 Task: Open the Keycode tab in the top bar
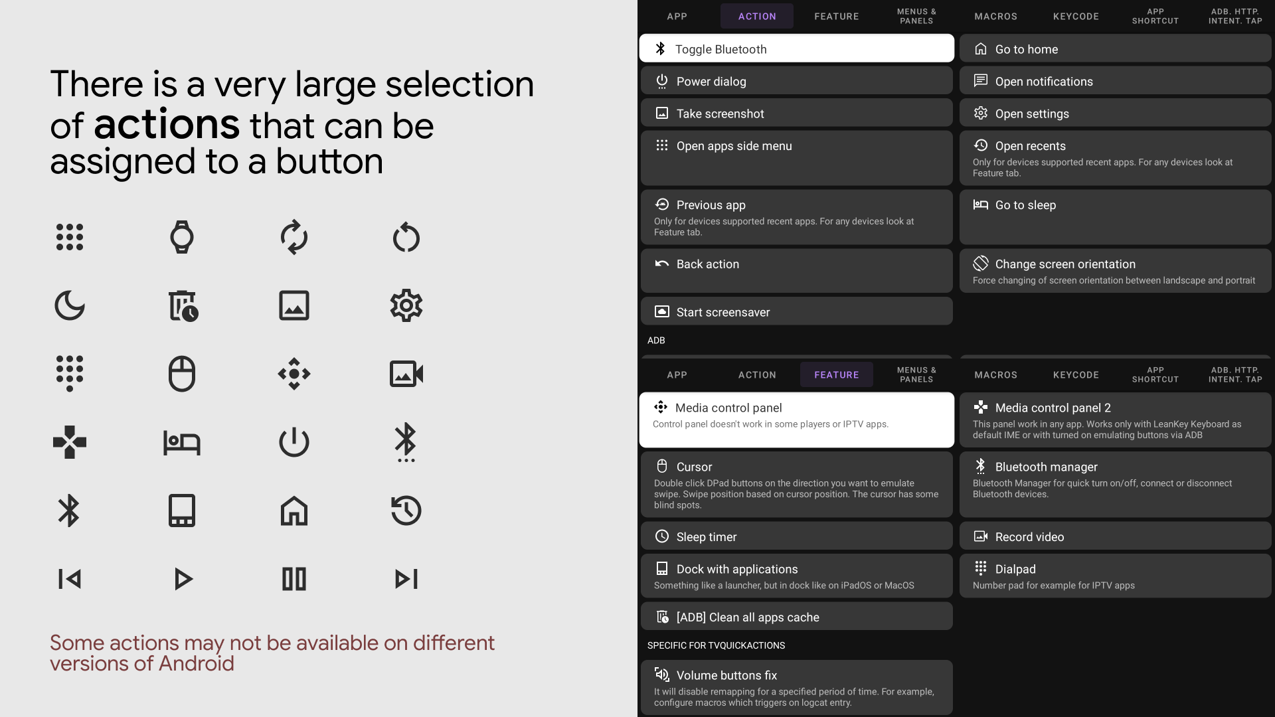(1076, 16)
